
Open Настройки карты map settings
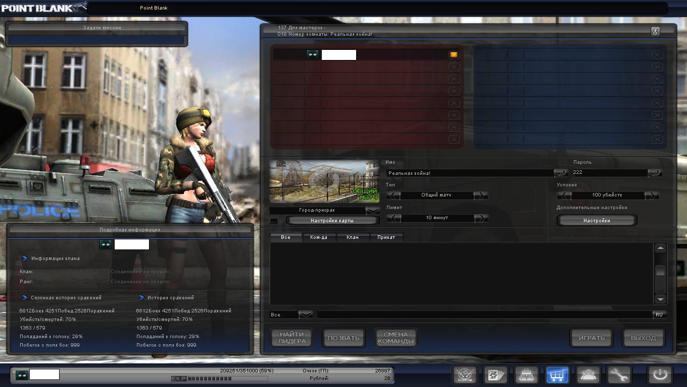(332, 221)
